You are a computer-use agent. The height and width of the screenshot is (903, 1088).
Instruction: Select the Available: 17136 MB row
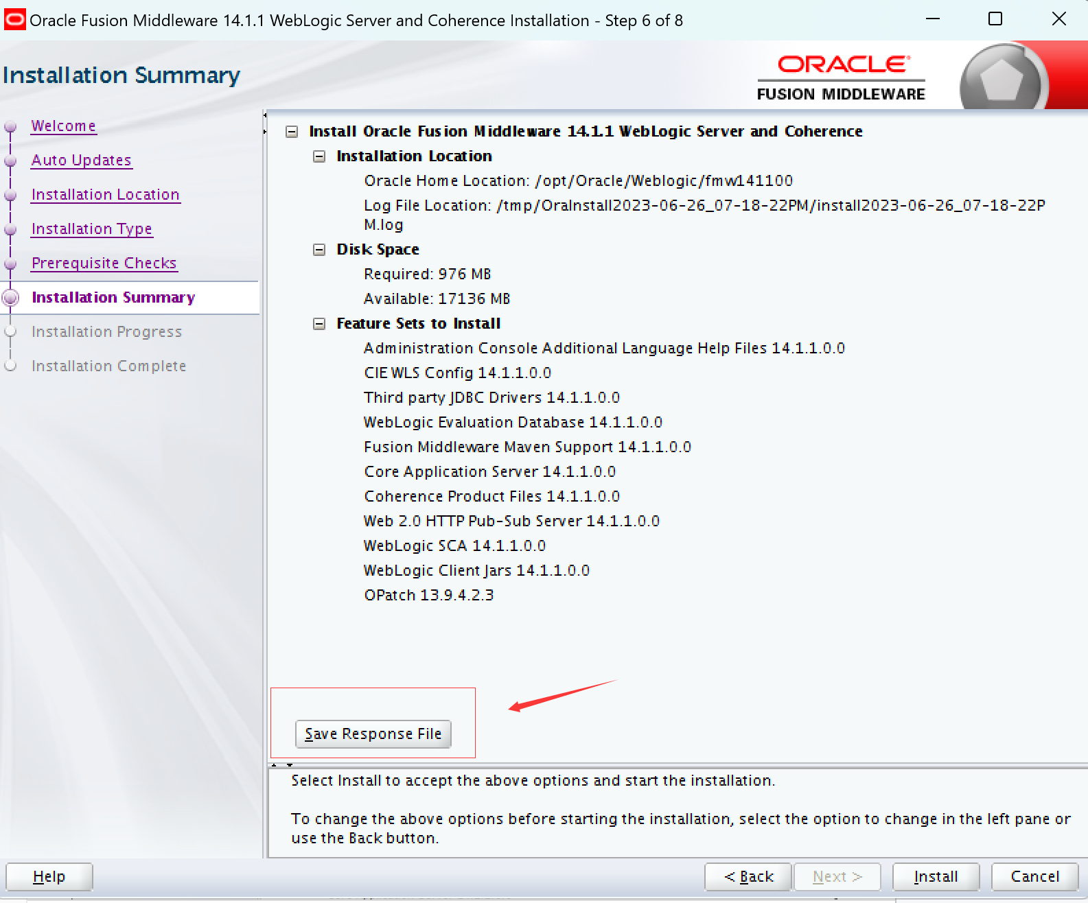click(437, 299)
